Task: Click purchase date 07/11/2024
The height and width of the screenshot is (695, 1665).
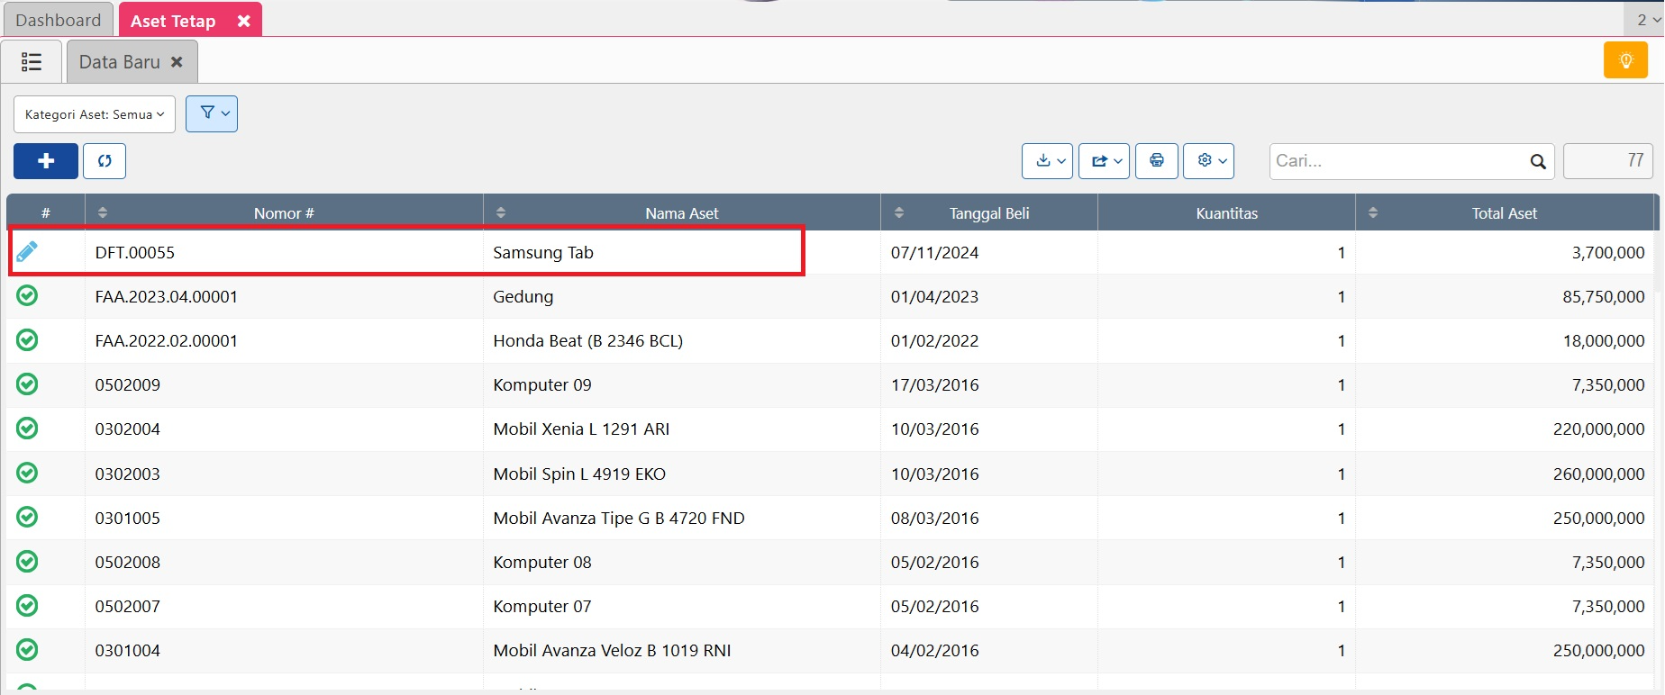Action: 934,253
